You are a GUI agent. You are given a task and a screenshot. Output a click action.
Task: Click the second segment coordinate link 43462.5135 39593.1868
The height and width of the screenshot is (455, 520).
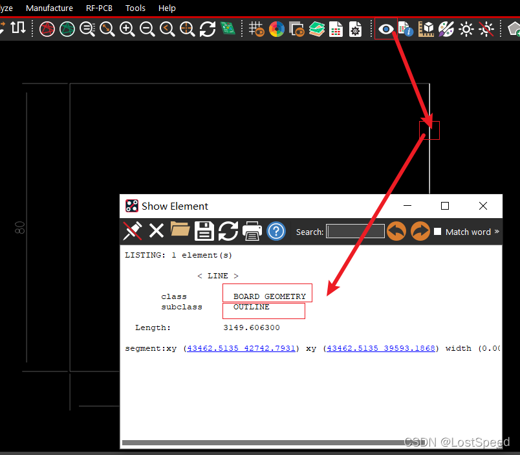(382, 348)
